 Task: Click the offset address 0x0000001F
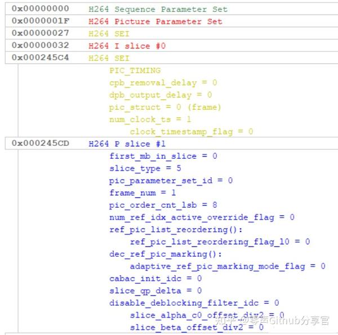tap(40, 21)
